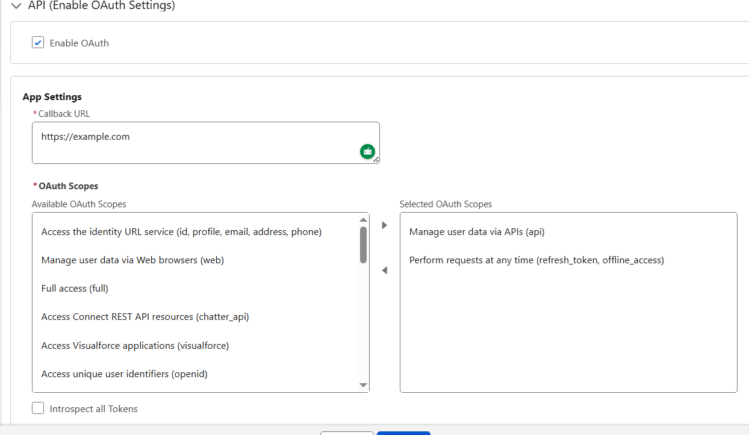Collapse the API (Enable OAuth Settings) chevron
The height and width of the screenshot is (435, 749).
pyautogui.click(x=16, y=6)
